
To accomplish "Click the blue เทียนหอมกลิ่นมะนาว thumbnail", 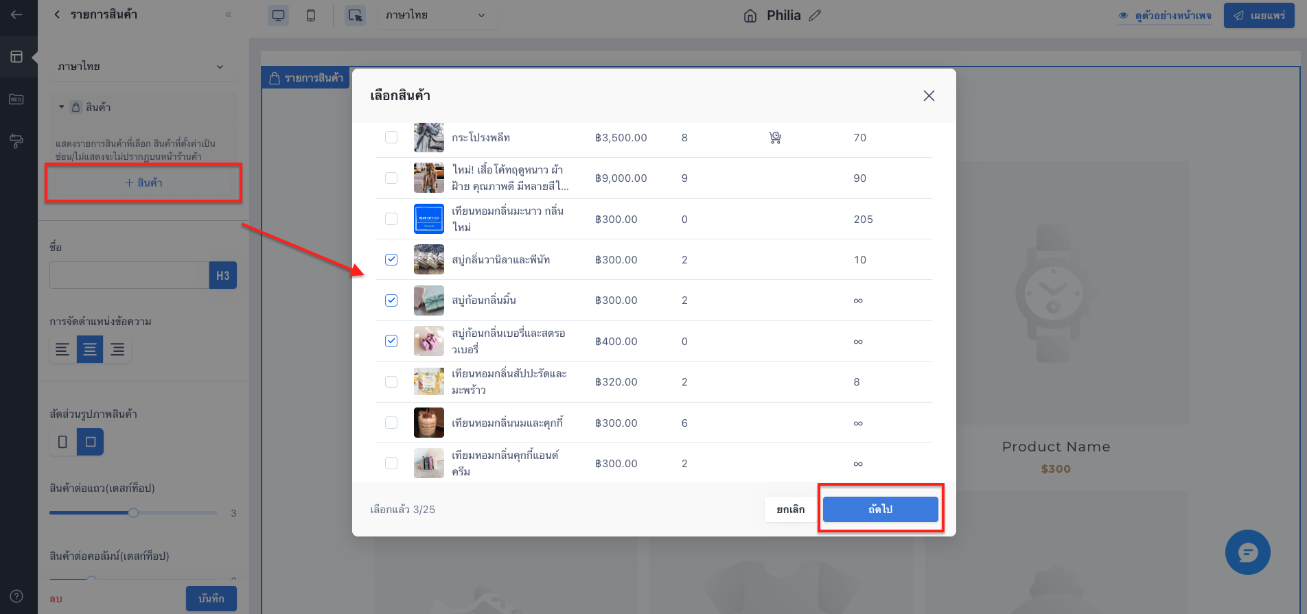I will [x=429, y=219].
